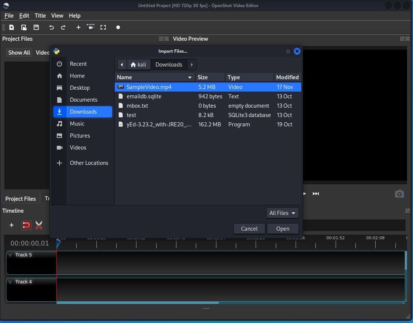Viewport: 413px width, 323px height.
Task: Click the blue timeline playhead marker
Action: click(58, 243)
